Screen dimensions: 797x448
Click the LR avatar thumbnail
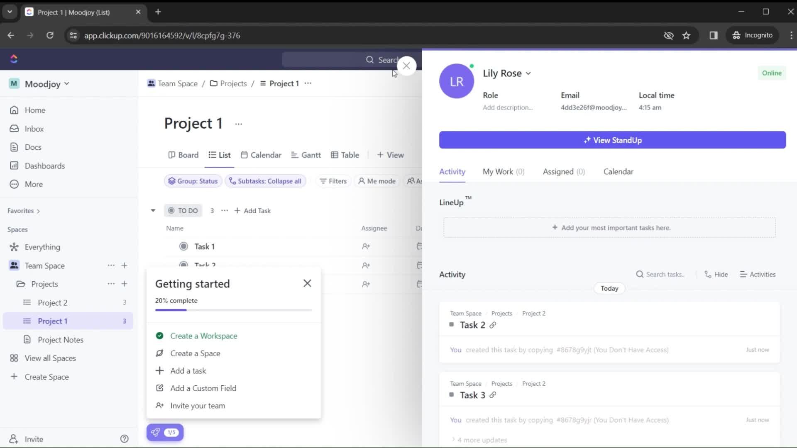(x=457, y=81)
